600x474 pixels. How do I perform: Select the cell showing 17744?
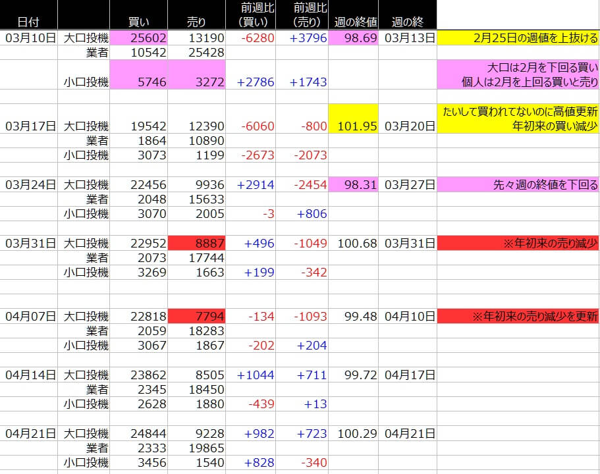click(x=196, y=257)
